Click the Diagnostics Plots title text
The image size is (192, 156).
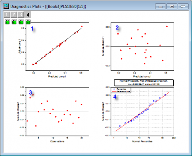click(x=48, y=6)
